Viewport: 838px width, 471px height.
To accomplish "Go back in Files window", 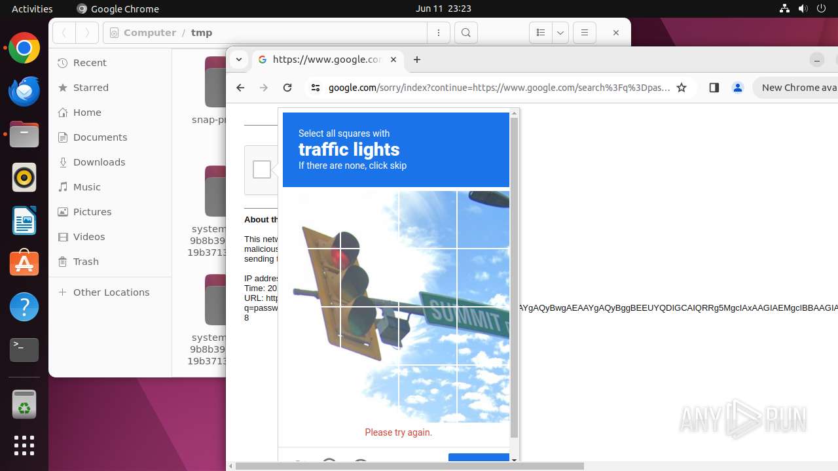I will point(64,33).
